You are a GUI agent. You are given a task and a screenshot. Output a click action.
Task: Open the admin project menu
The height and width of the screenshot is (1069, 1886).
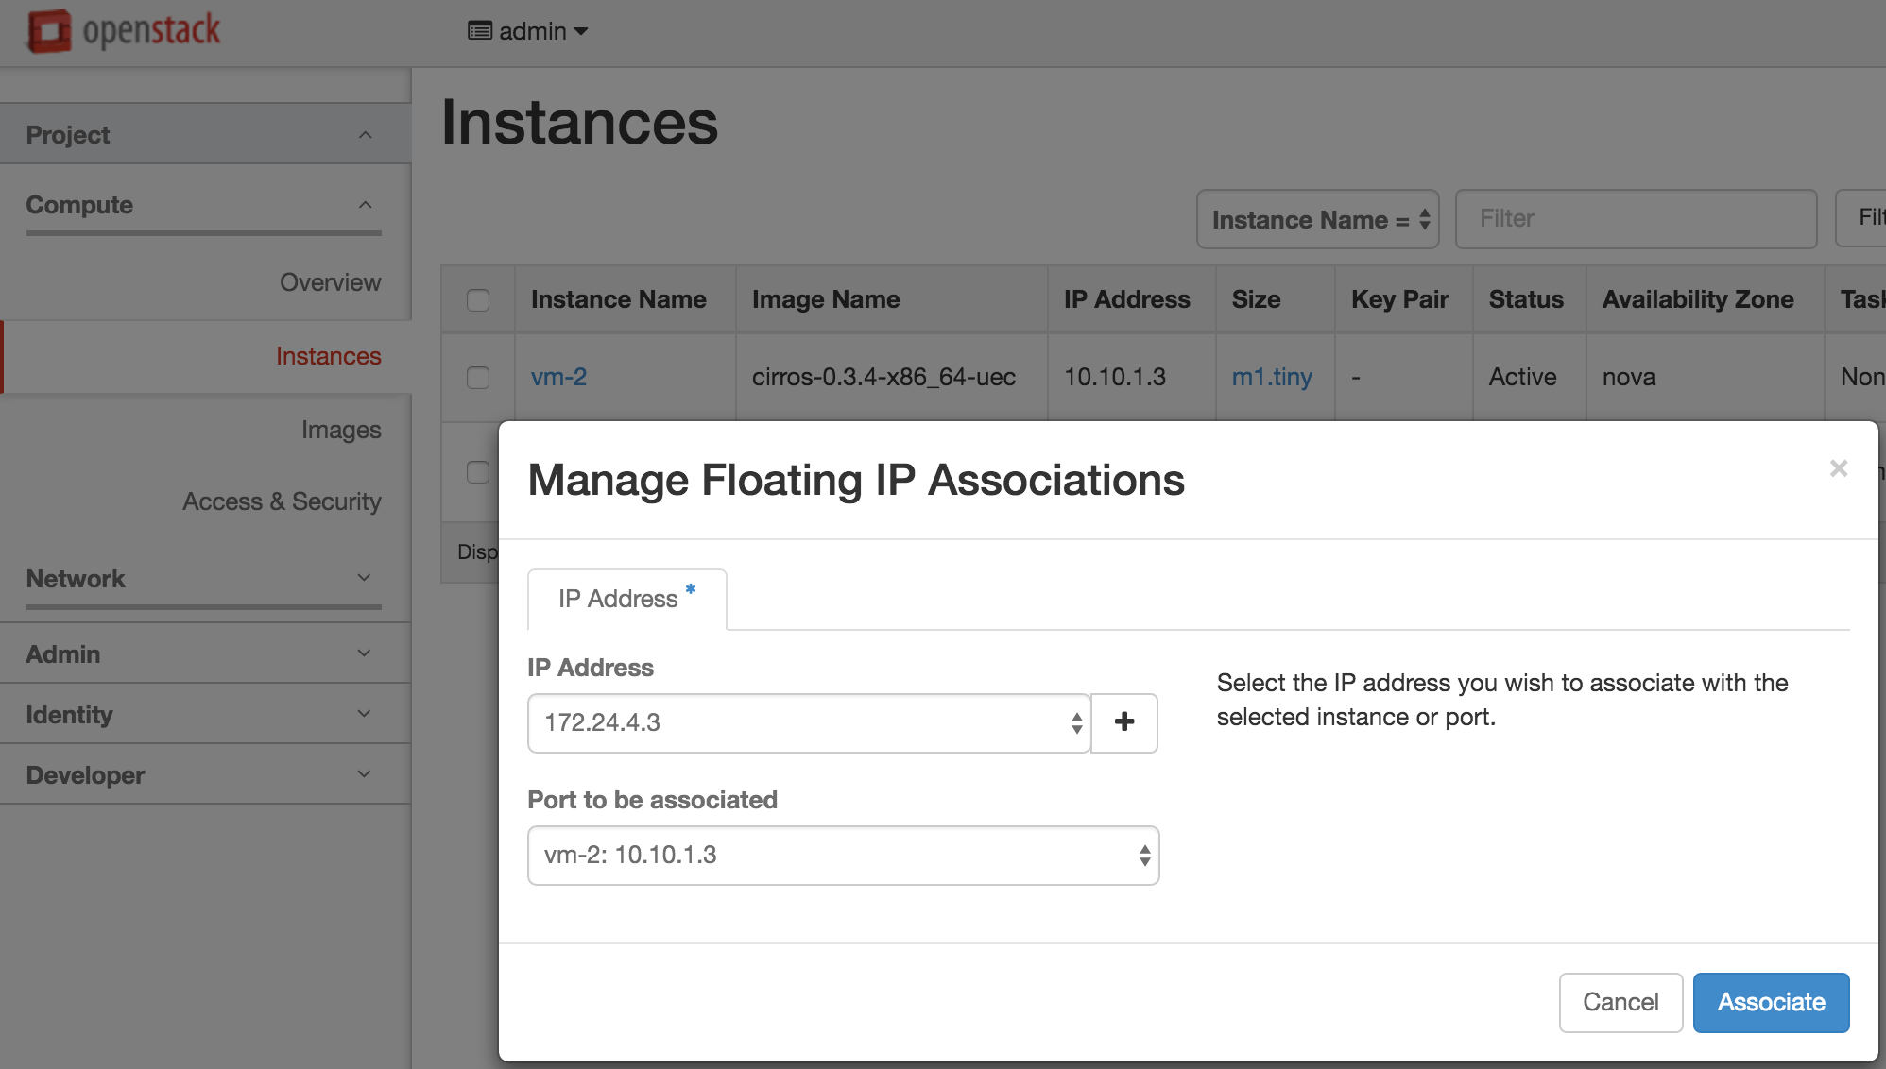(x=529, y=31)
